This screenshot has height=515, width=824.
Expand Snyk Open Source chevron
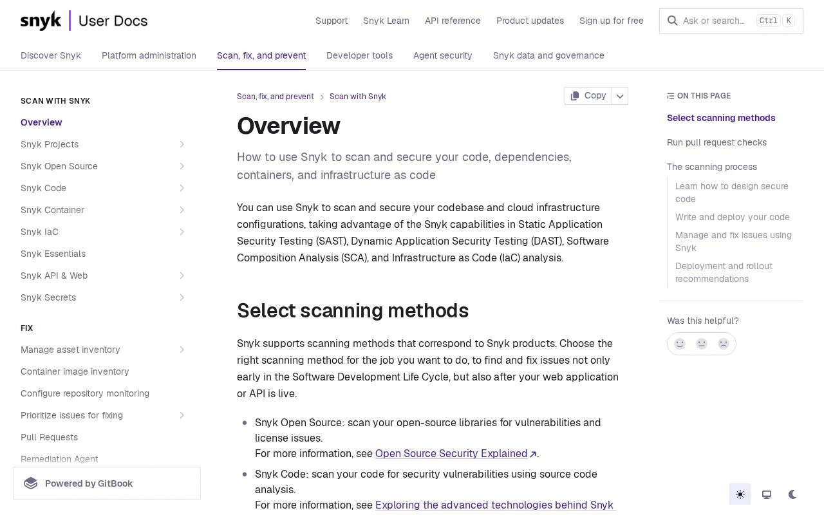[x=182, y=166]
